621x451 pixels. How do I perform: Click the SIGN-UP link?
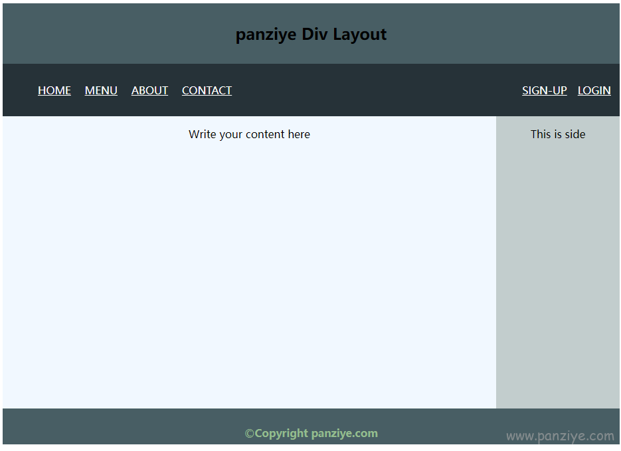(544, 91)
